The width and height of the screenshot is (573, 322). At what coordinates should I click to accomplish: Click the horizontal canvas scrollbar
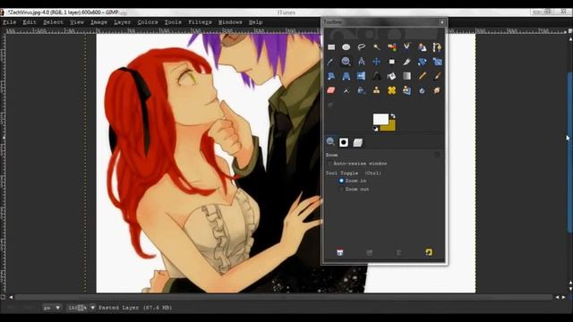click(x=283, y=297)
